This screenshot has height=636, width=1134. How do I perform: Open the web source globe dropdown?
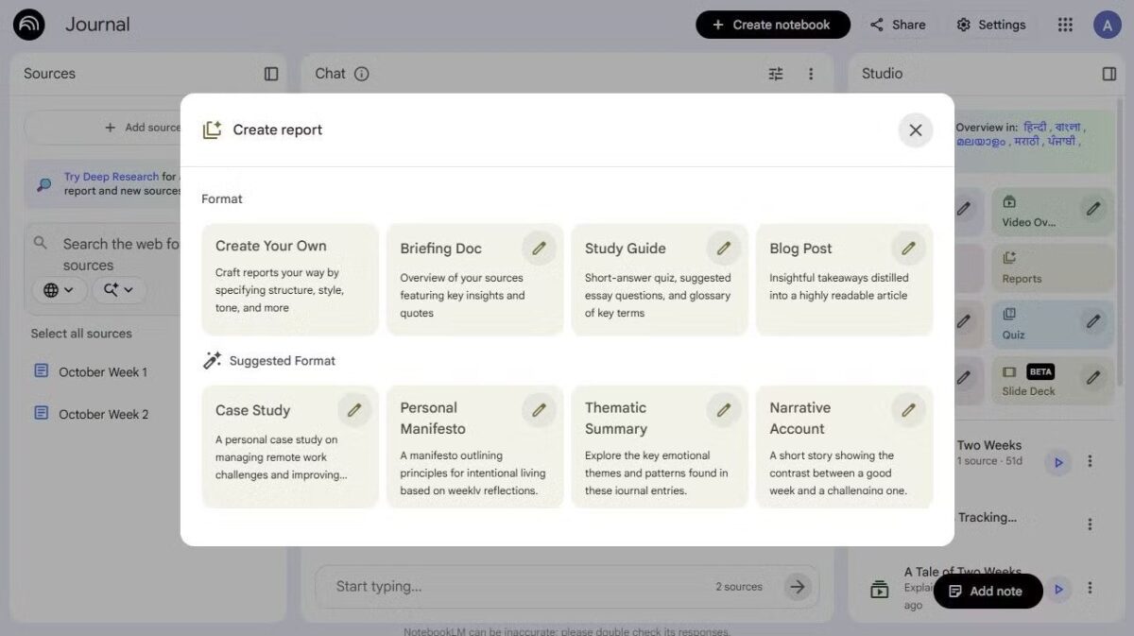pyautogui.click(x=59, y=290)
